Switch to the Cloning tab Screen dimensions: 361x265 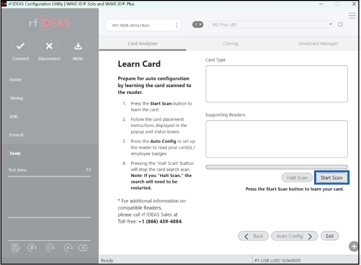230,43
